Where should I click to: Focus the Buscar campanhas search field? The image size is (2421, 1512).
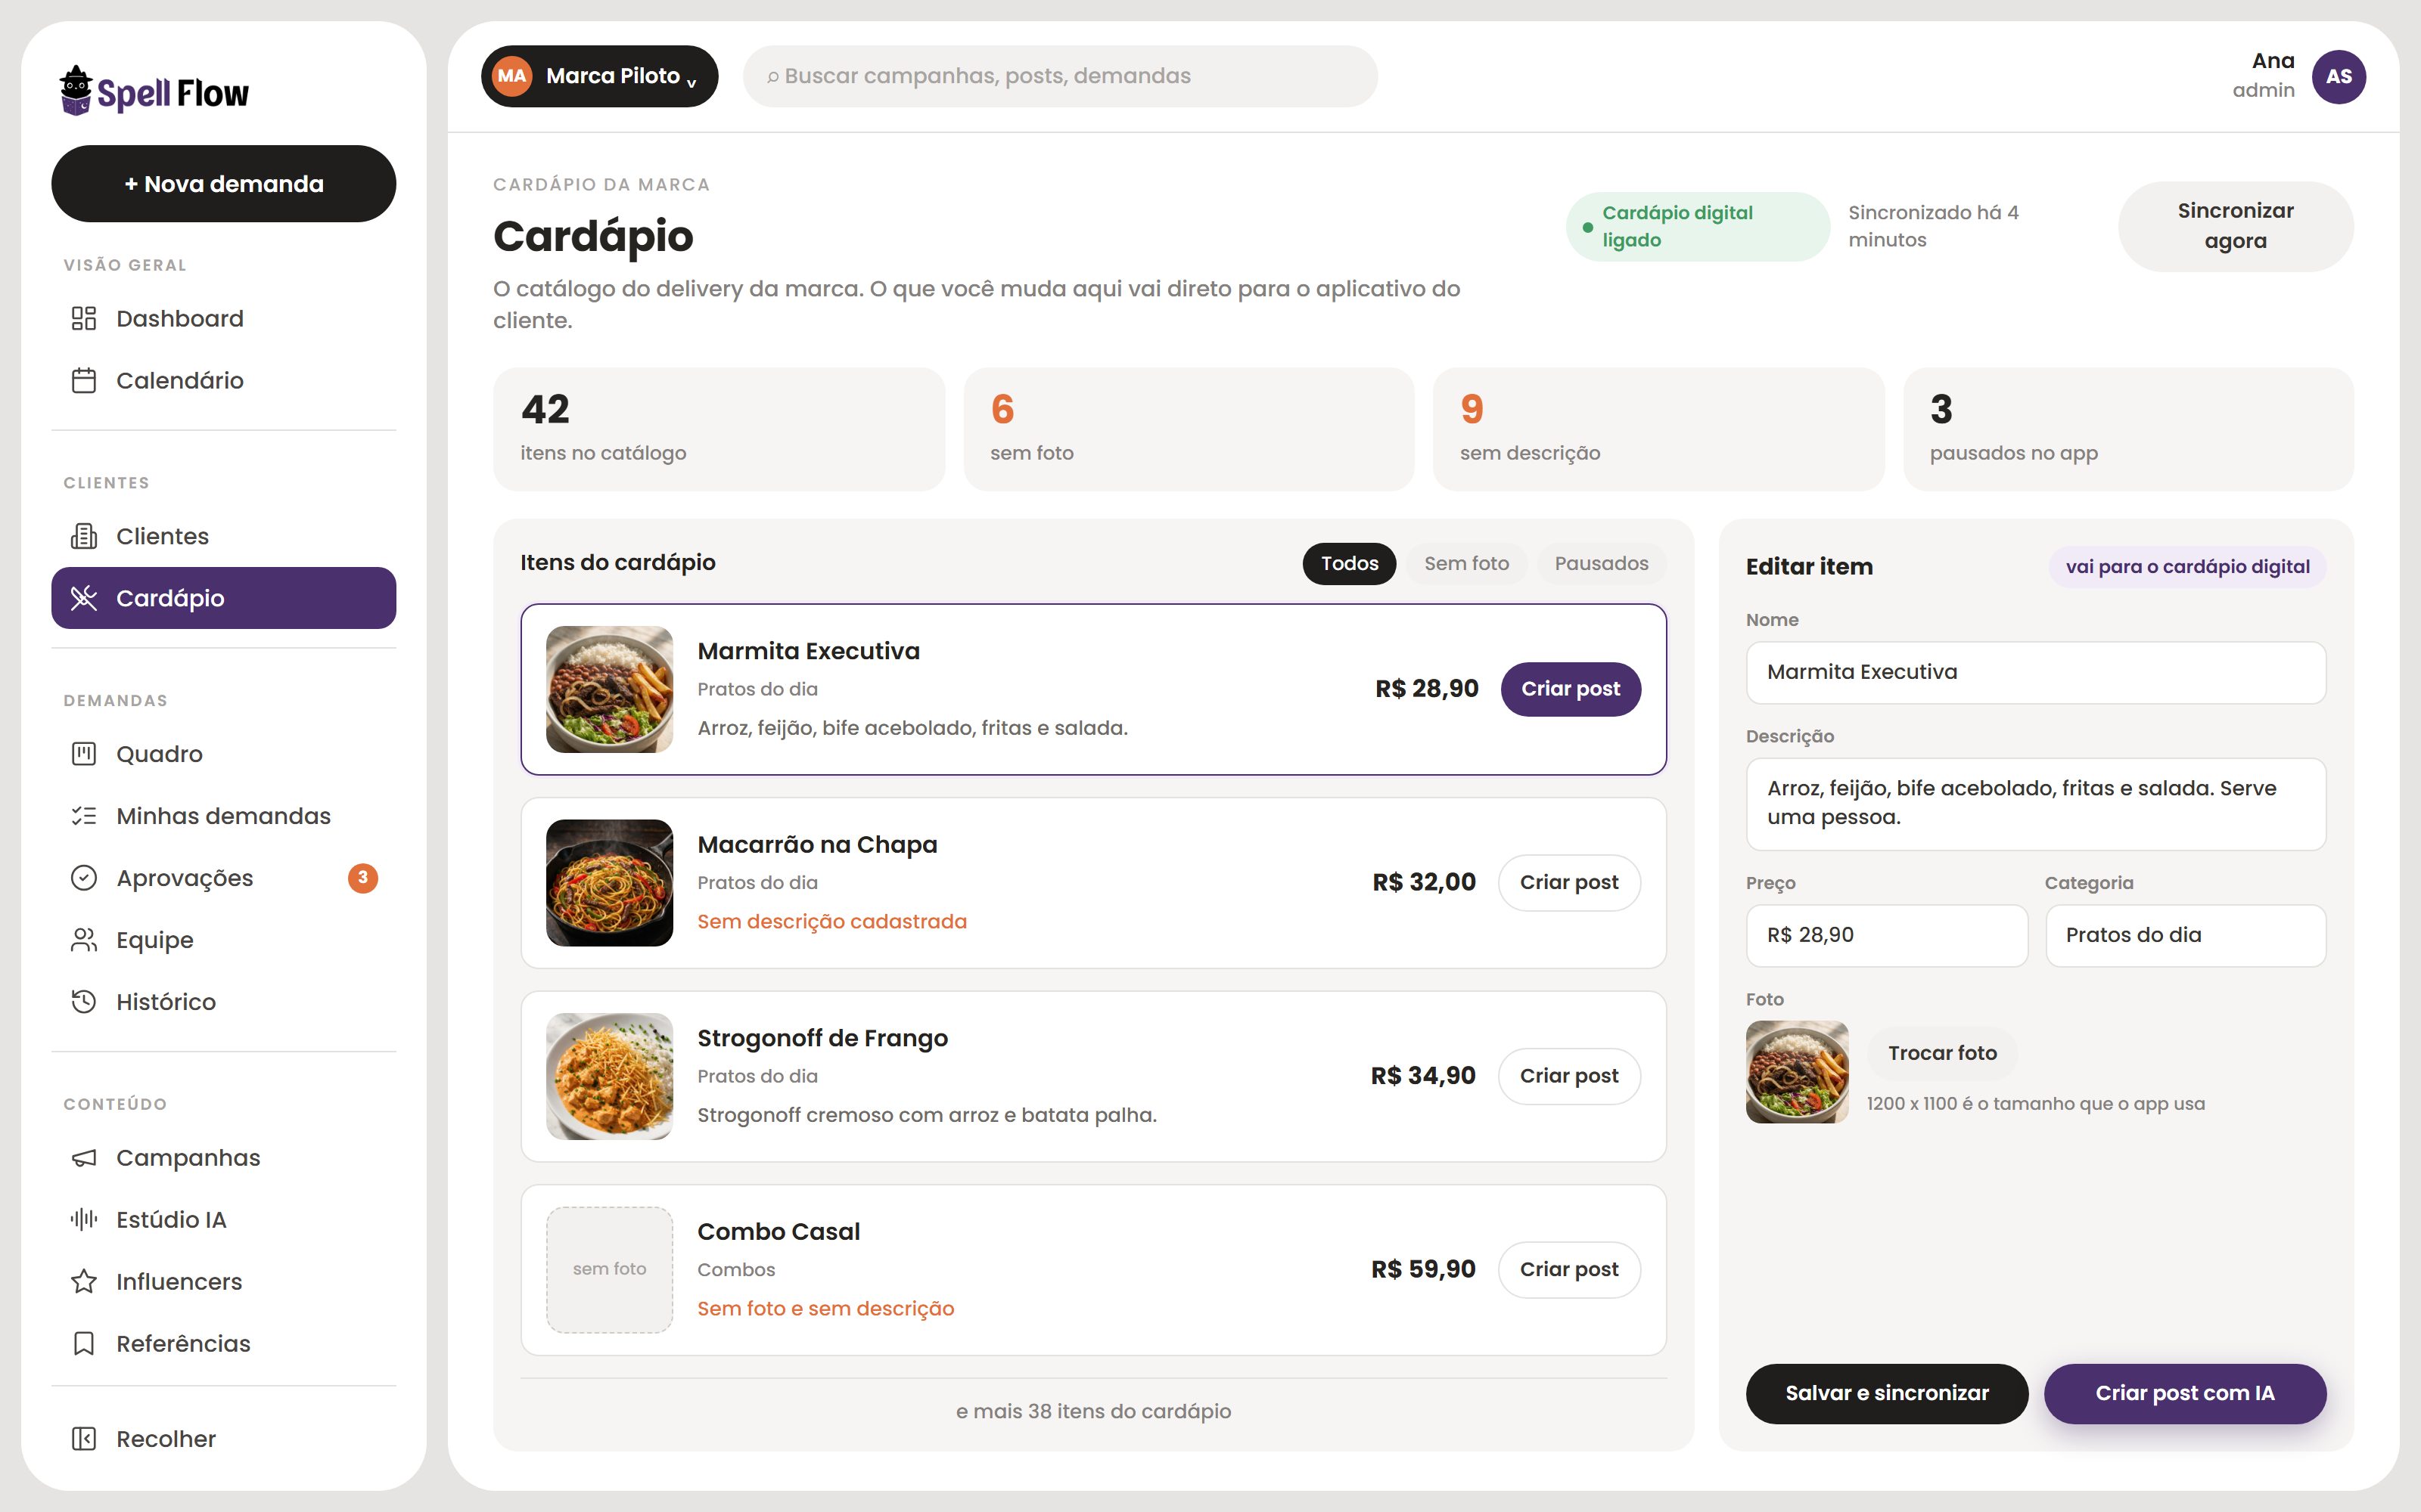[1059, 76]
